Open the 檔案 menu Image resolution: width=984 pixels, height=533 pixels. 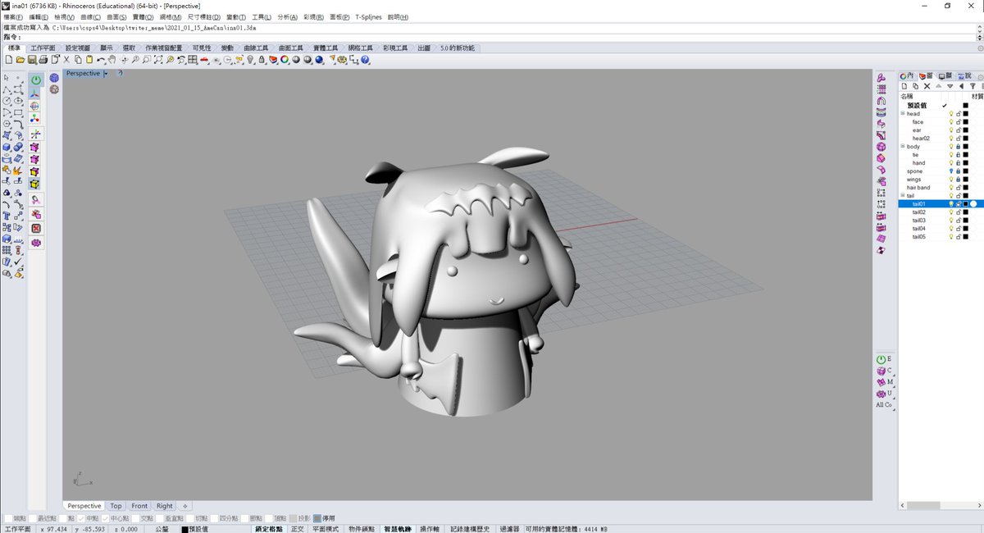12,16
